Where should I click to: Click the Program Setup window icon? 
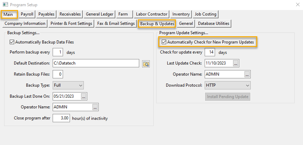5,5
